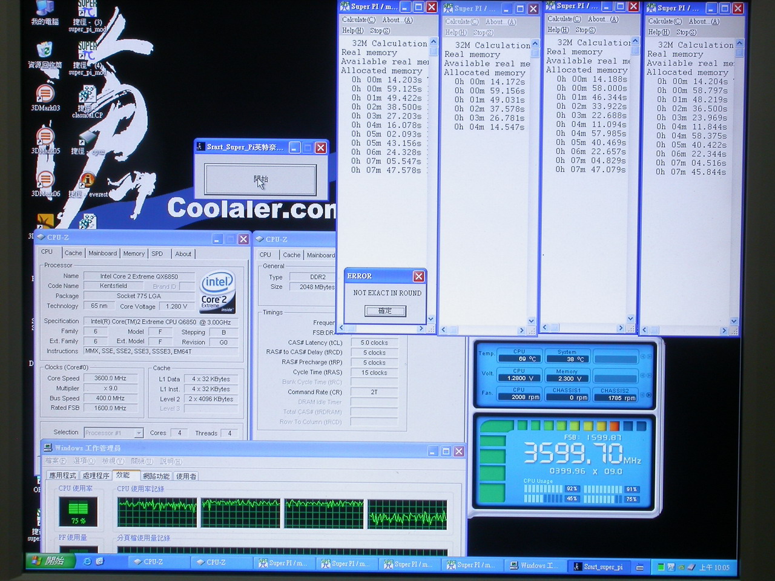Click the CPU-Z window title diamond icon
Screen dimensions: 775x581
click(x=41, y=237)
